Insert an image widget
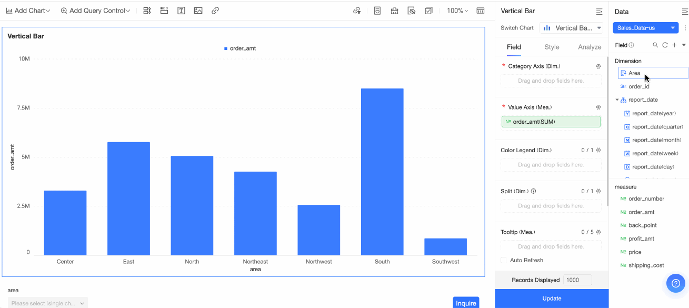689x308 pixels. (x=198, y=11)
